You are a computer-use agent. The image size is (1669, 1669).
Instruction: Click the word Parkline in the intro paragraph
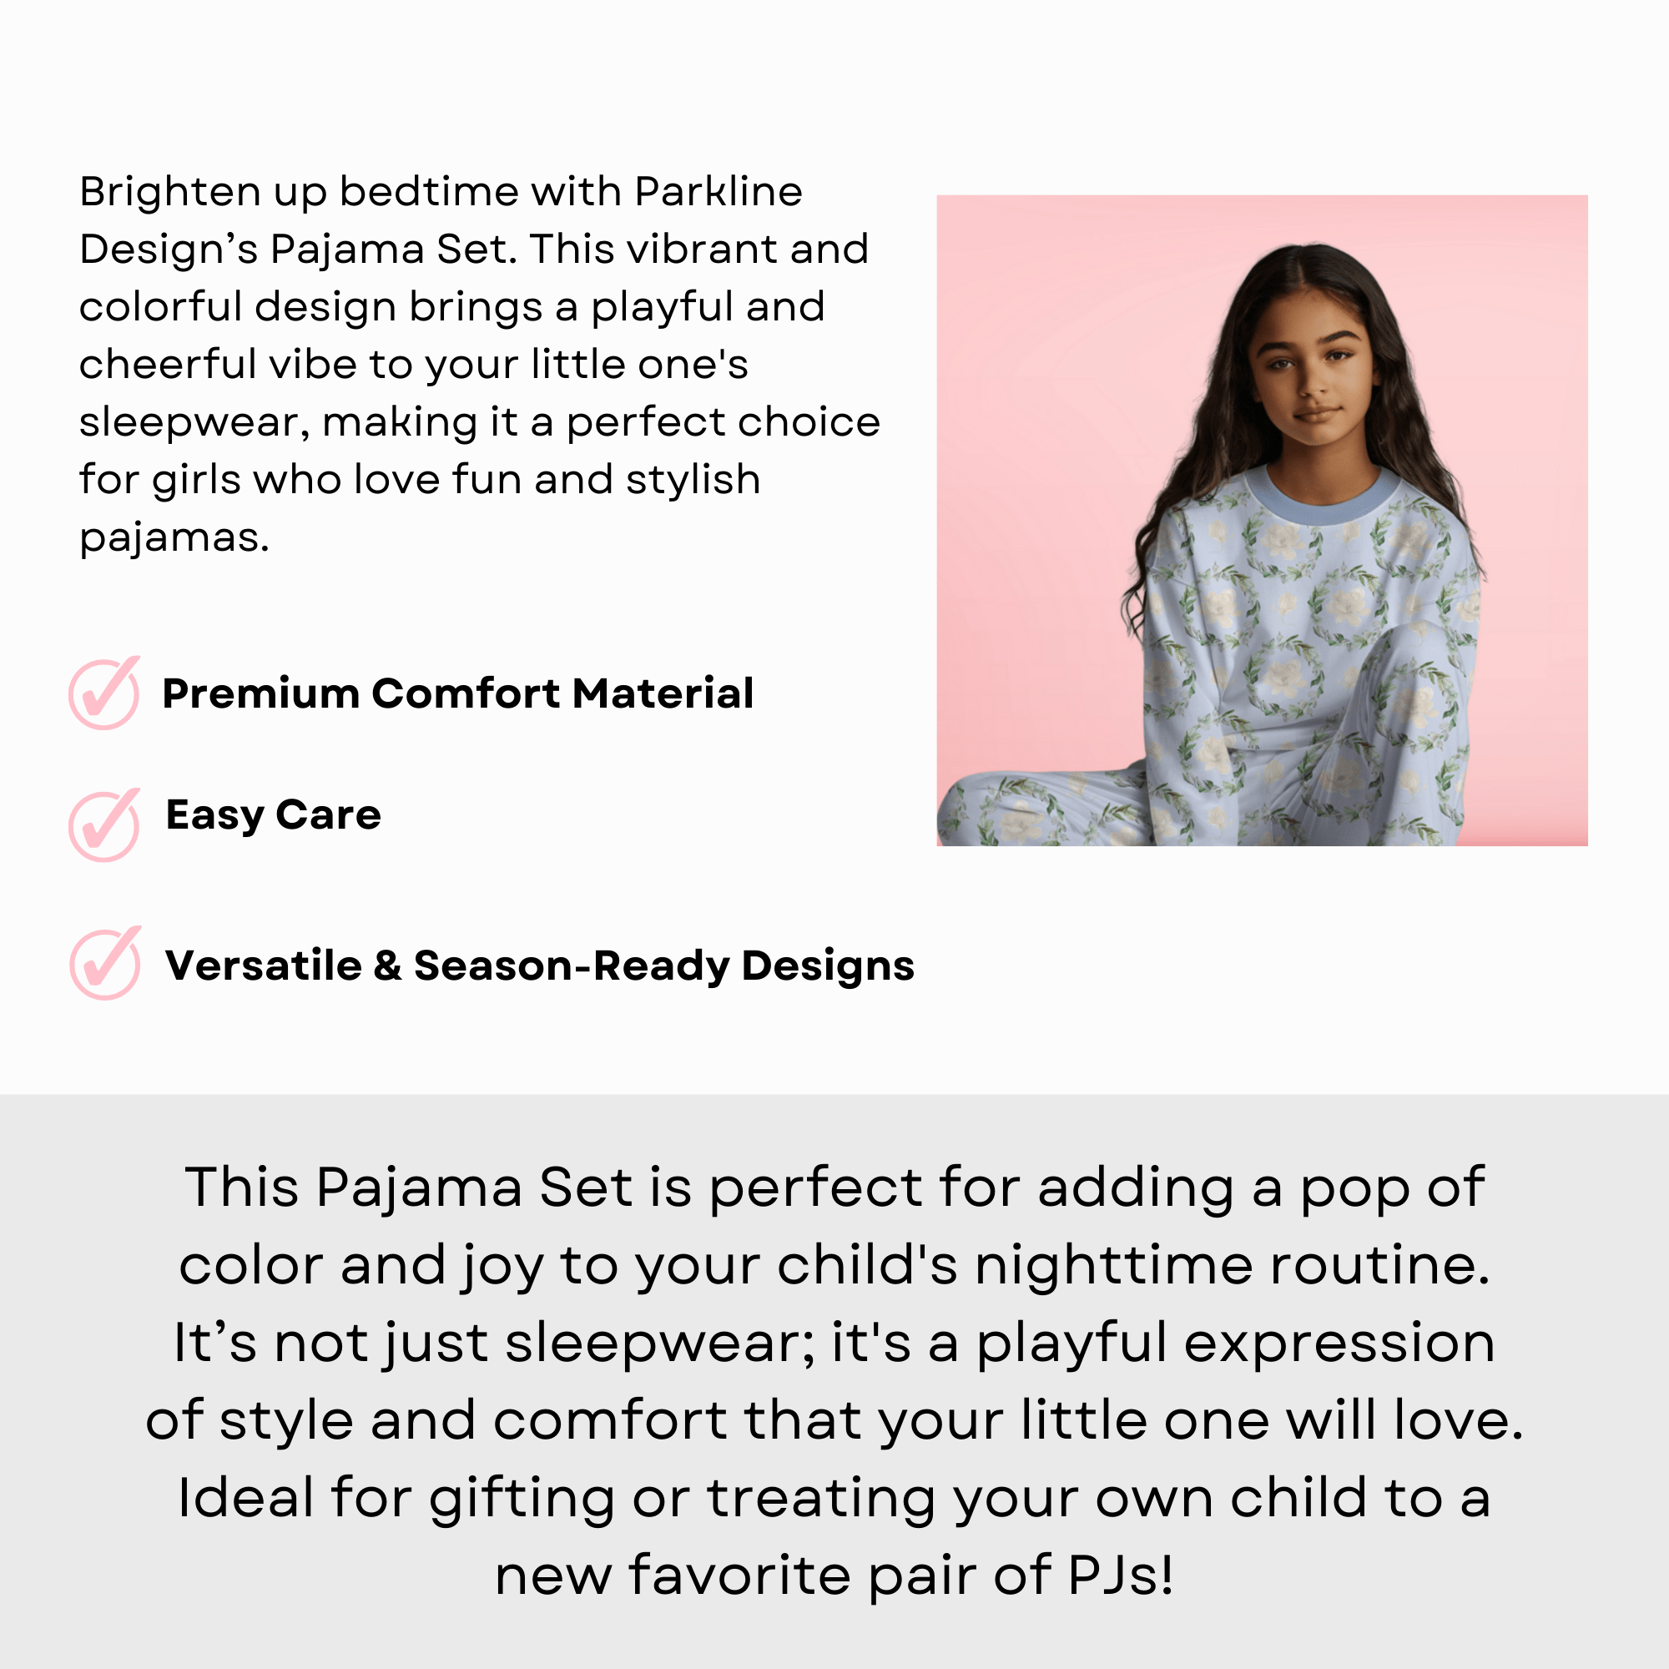click(x=718, y=192)
